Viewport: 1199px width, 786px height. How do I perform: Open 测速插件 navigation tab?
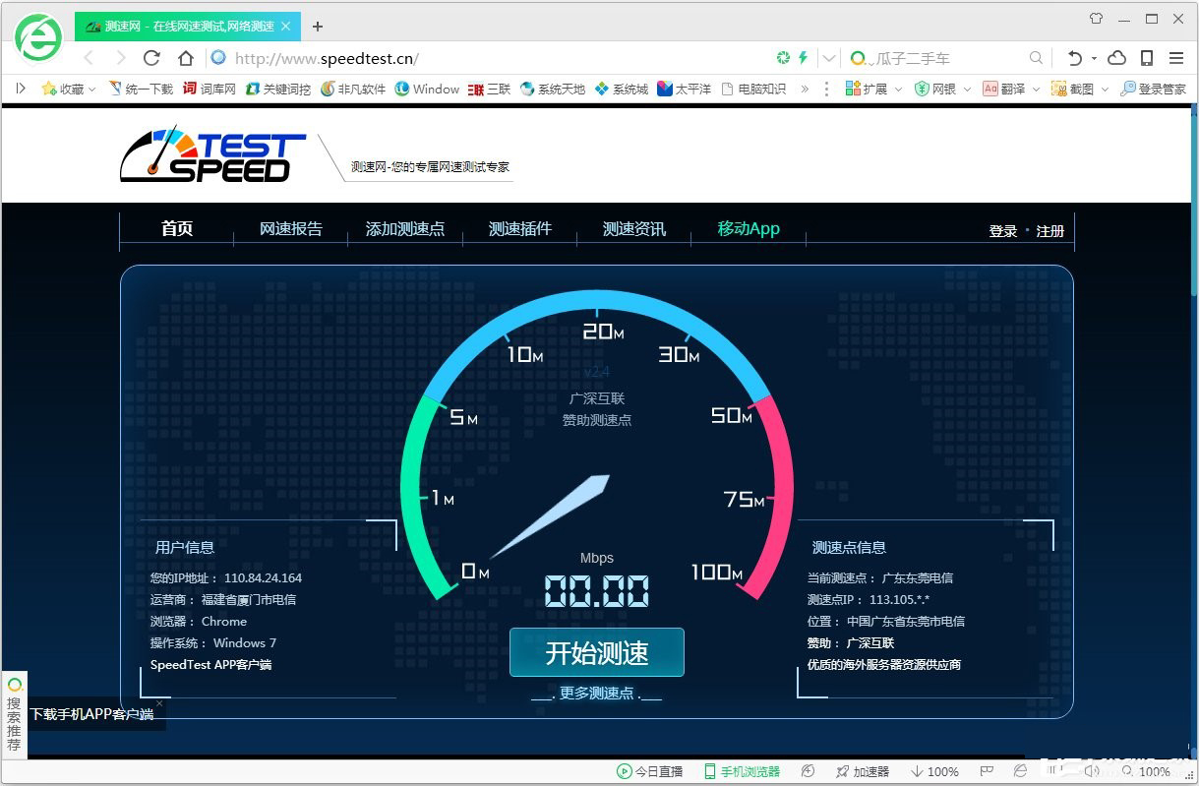tap(520, 229)
